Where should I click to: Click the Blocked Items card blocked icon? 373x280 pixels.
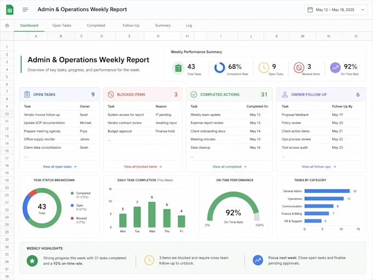(111, 94)
